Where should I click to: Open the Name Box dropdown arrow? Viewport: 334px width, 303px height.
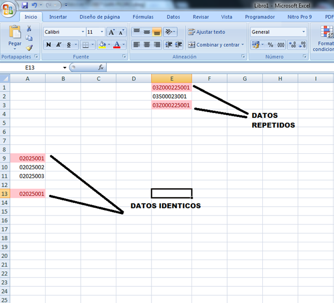pyautogui.click(x=65, y=68)
